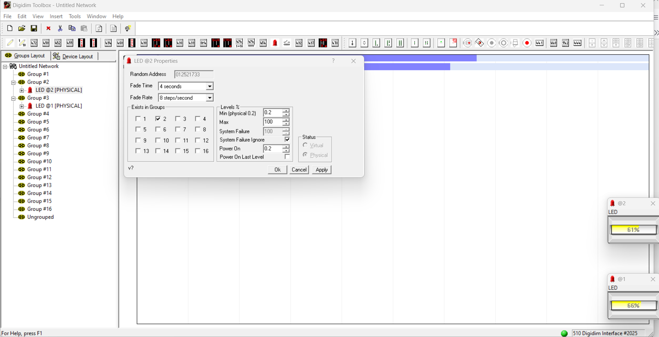Click the Apply button

coord(321,170)
